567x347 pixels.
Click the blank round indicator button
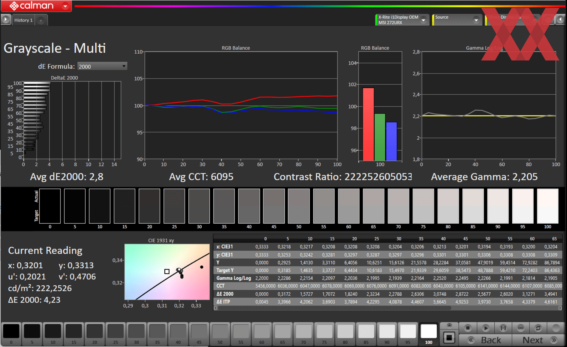556,328
